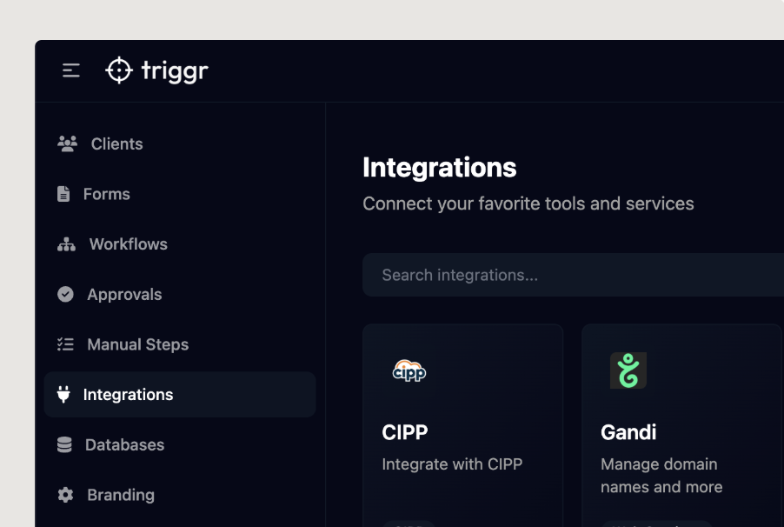This screenshot has height=527, width=784.
Task: Click the Manual Steps checklist icon
Action: pos(65,344)
